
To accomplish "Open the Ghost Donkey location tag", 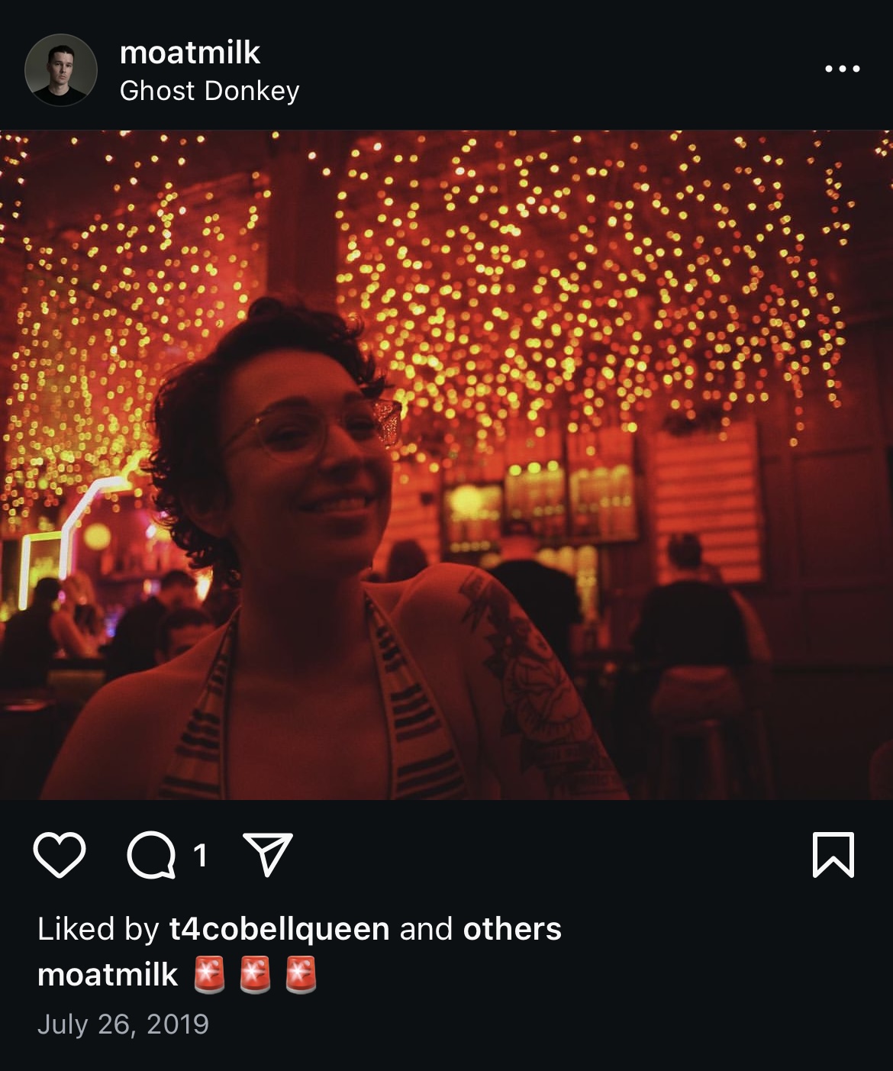I will point(210,91).
